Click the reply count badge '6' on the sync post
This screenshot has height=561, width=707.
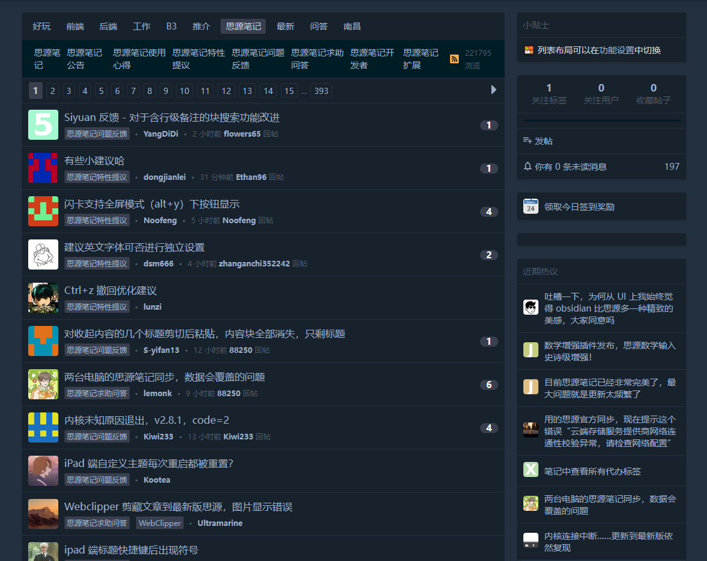pos(489,385)
